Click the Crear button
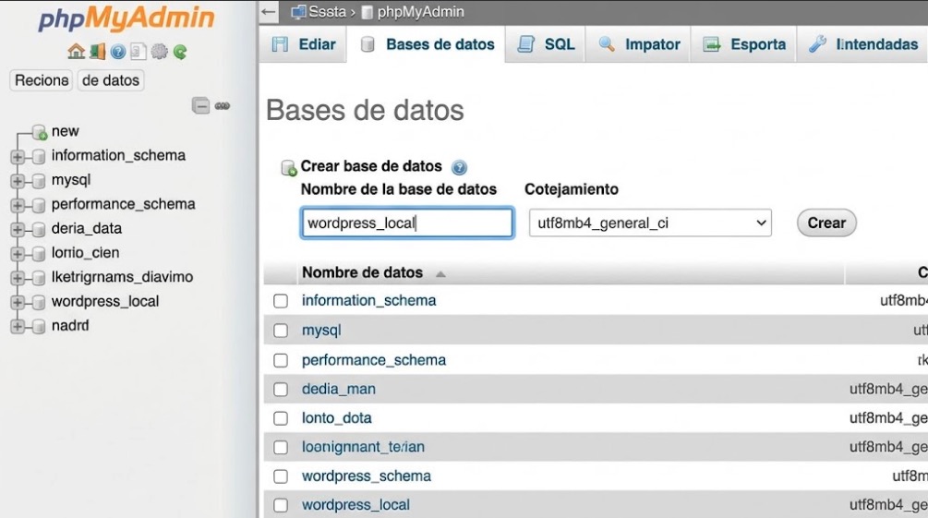The width and height of the screenshot is (928, 518). [x=826, y=223]
